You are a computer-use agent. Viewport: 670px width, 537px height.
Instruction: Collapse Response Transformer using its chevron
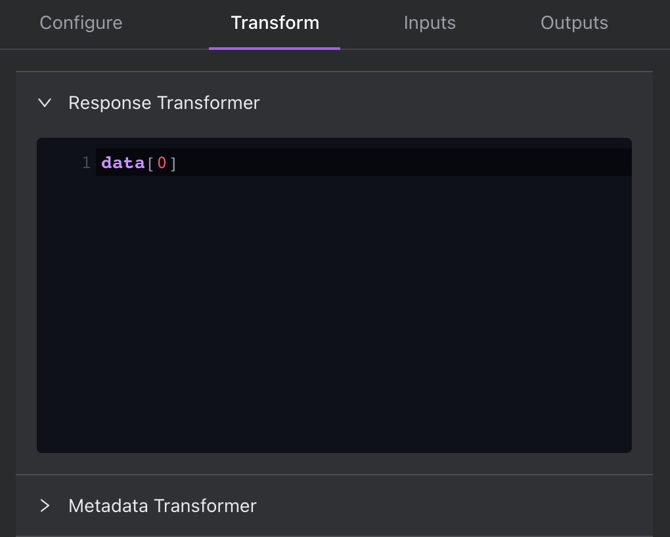point(45,103)
